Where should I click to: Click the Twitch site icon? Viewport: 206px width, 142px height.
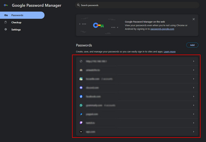click(81, 123)
